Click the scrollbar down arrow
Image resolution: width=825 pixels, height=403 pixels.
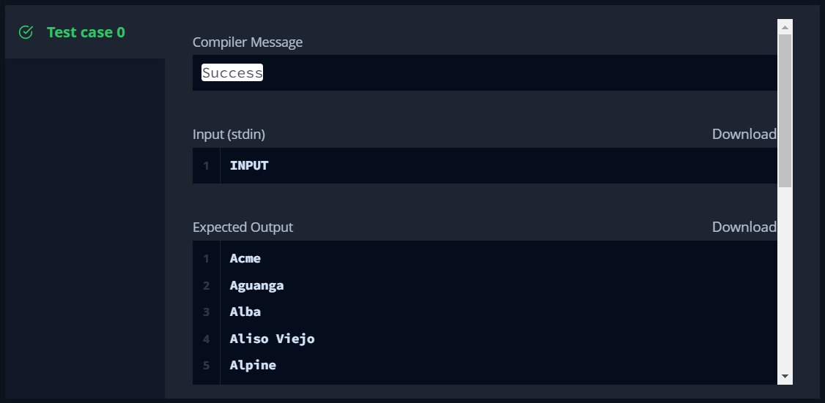tap(785, 376)
